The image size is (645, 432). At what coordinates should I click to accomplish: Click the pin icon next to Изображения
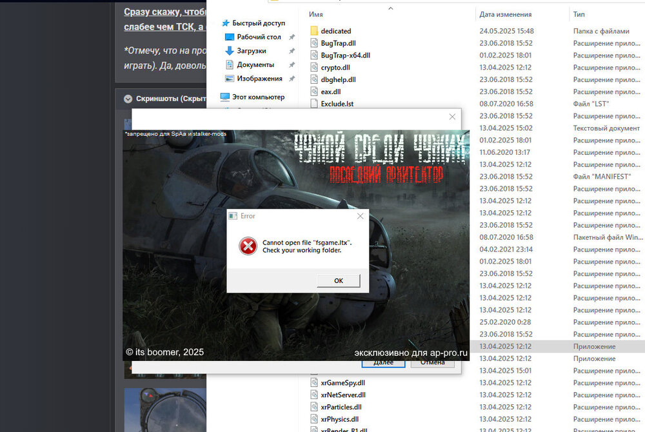292,79
